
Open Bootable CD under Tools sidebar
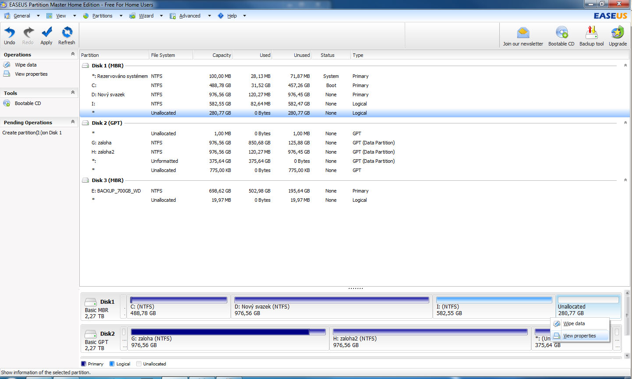pyautogui.click(x=28, y=103)
